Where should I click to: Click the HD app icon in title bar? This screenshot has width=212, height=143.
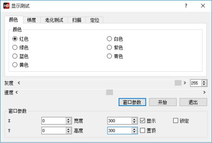click(x=7, y=6)
